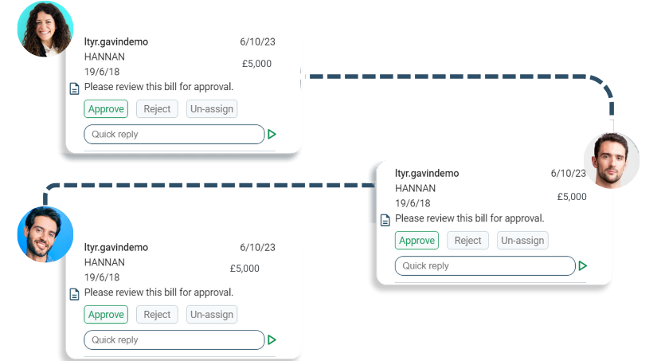
Task: Open the bill document icon in right card
Action: pyautogui.click(x=385, y=220)
